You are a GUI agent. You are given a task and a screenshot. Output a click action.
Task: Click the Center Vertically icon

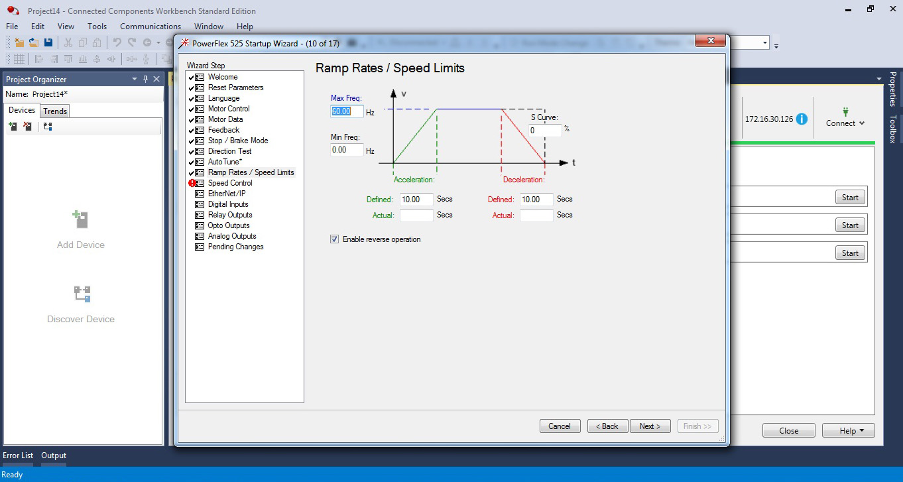[x=97, y=59]
